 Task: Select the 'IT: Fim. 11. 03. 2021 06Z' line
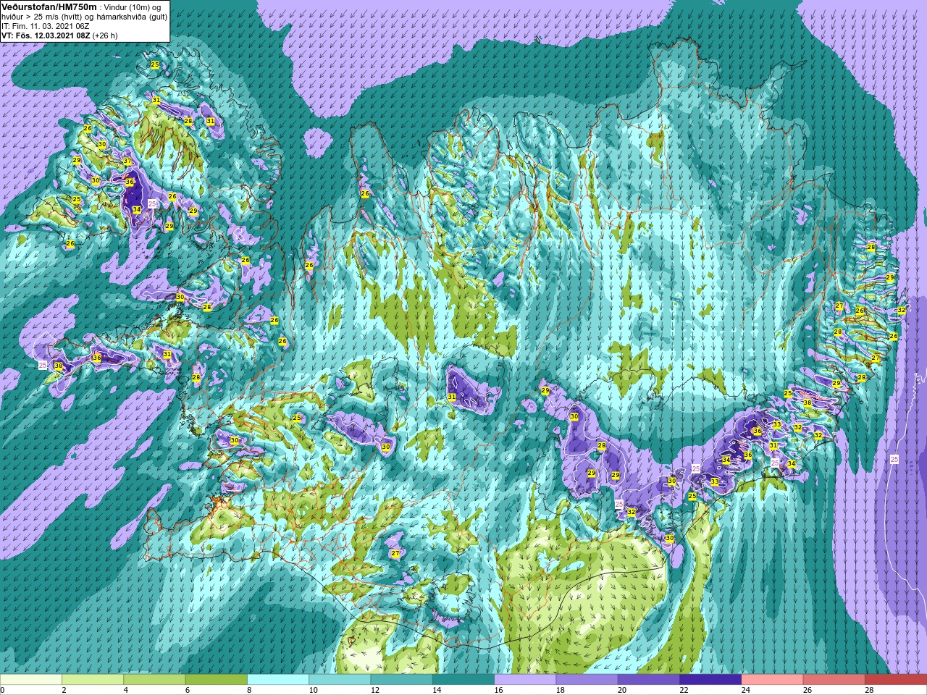coord(46,26)
